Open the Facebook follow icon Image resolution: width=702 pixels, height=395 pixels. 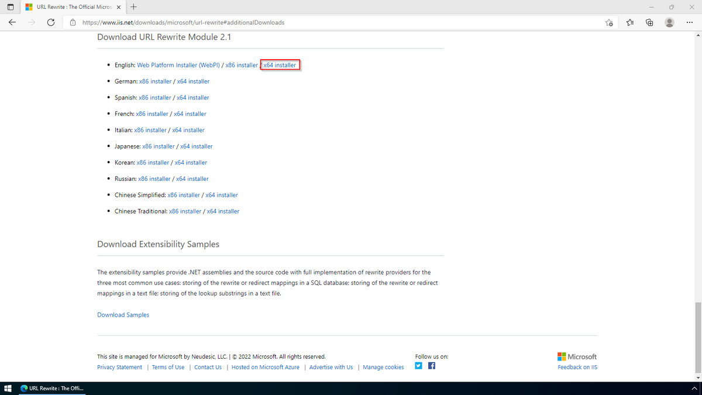(x=431, y=365)
